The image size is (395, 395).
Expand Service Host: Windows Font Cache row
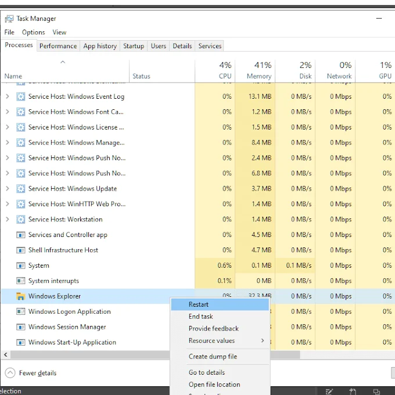[8, 112]
